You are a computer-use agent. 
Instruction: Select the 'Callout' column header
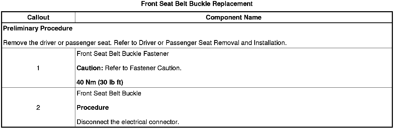pyautogui.click(x=38, y=17)
